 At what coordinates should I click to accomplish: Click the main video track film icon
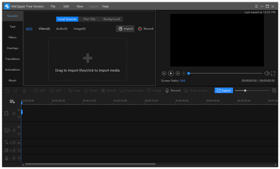pyautogui.click(x=6, y=113)
